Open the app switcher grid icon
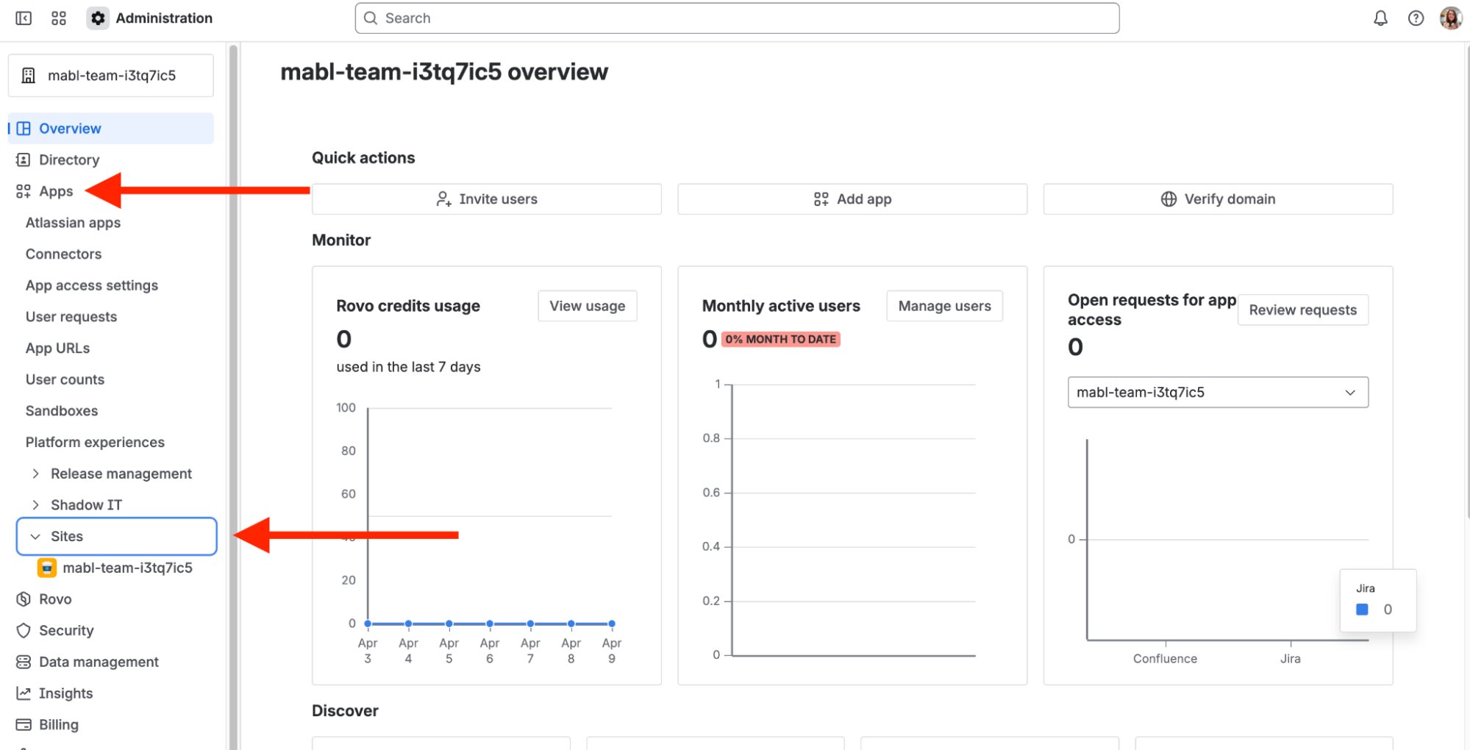Screen dimensions: 1470x750 [x=59, y=18]
